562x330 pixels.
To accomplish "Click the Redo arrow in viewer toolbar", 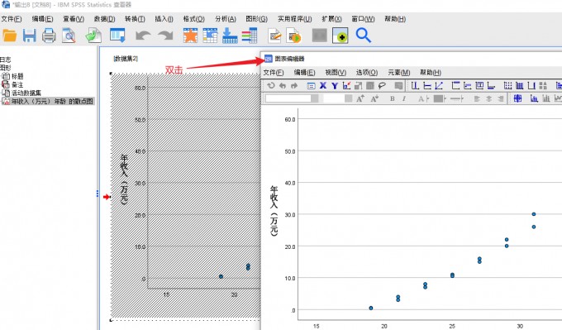I will (x=165, y=36).
